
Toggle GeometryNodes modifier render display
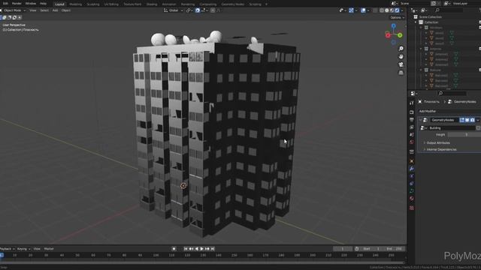pos(473,120)
